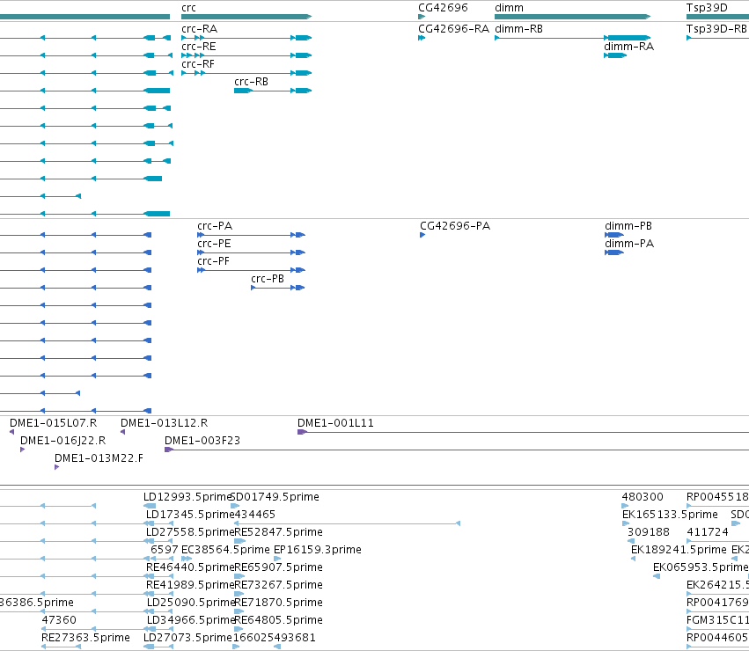Click EST RE64805.5prime
Viewport: 749px width, 651px height.
pyautogui.click(x=278, y=620)
